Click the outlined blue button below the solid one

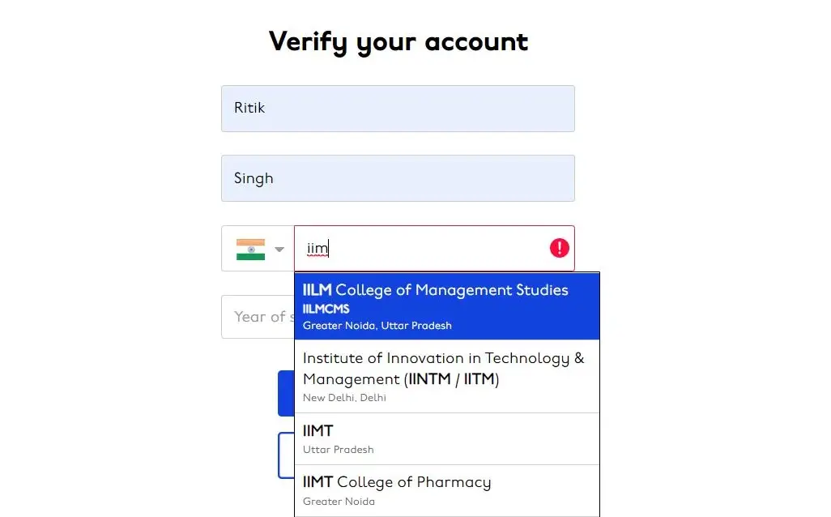coord(286,455)
